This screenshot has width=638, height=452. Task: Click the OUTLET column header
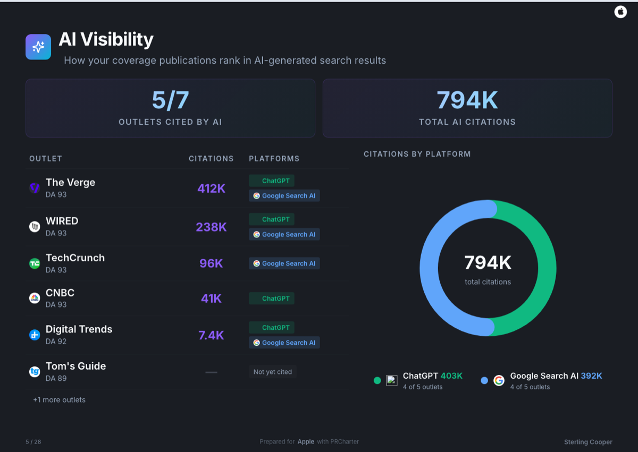pos(46,158)
